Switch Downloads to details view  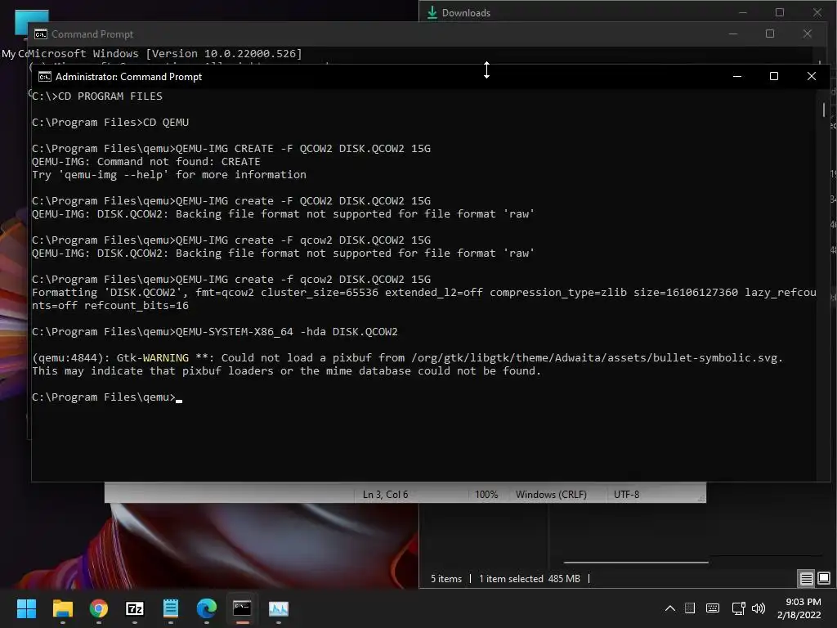(x=806, y=578)
